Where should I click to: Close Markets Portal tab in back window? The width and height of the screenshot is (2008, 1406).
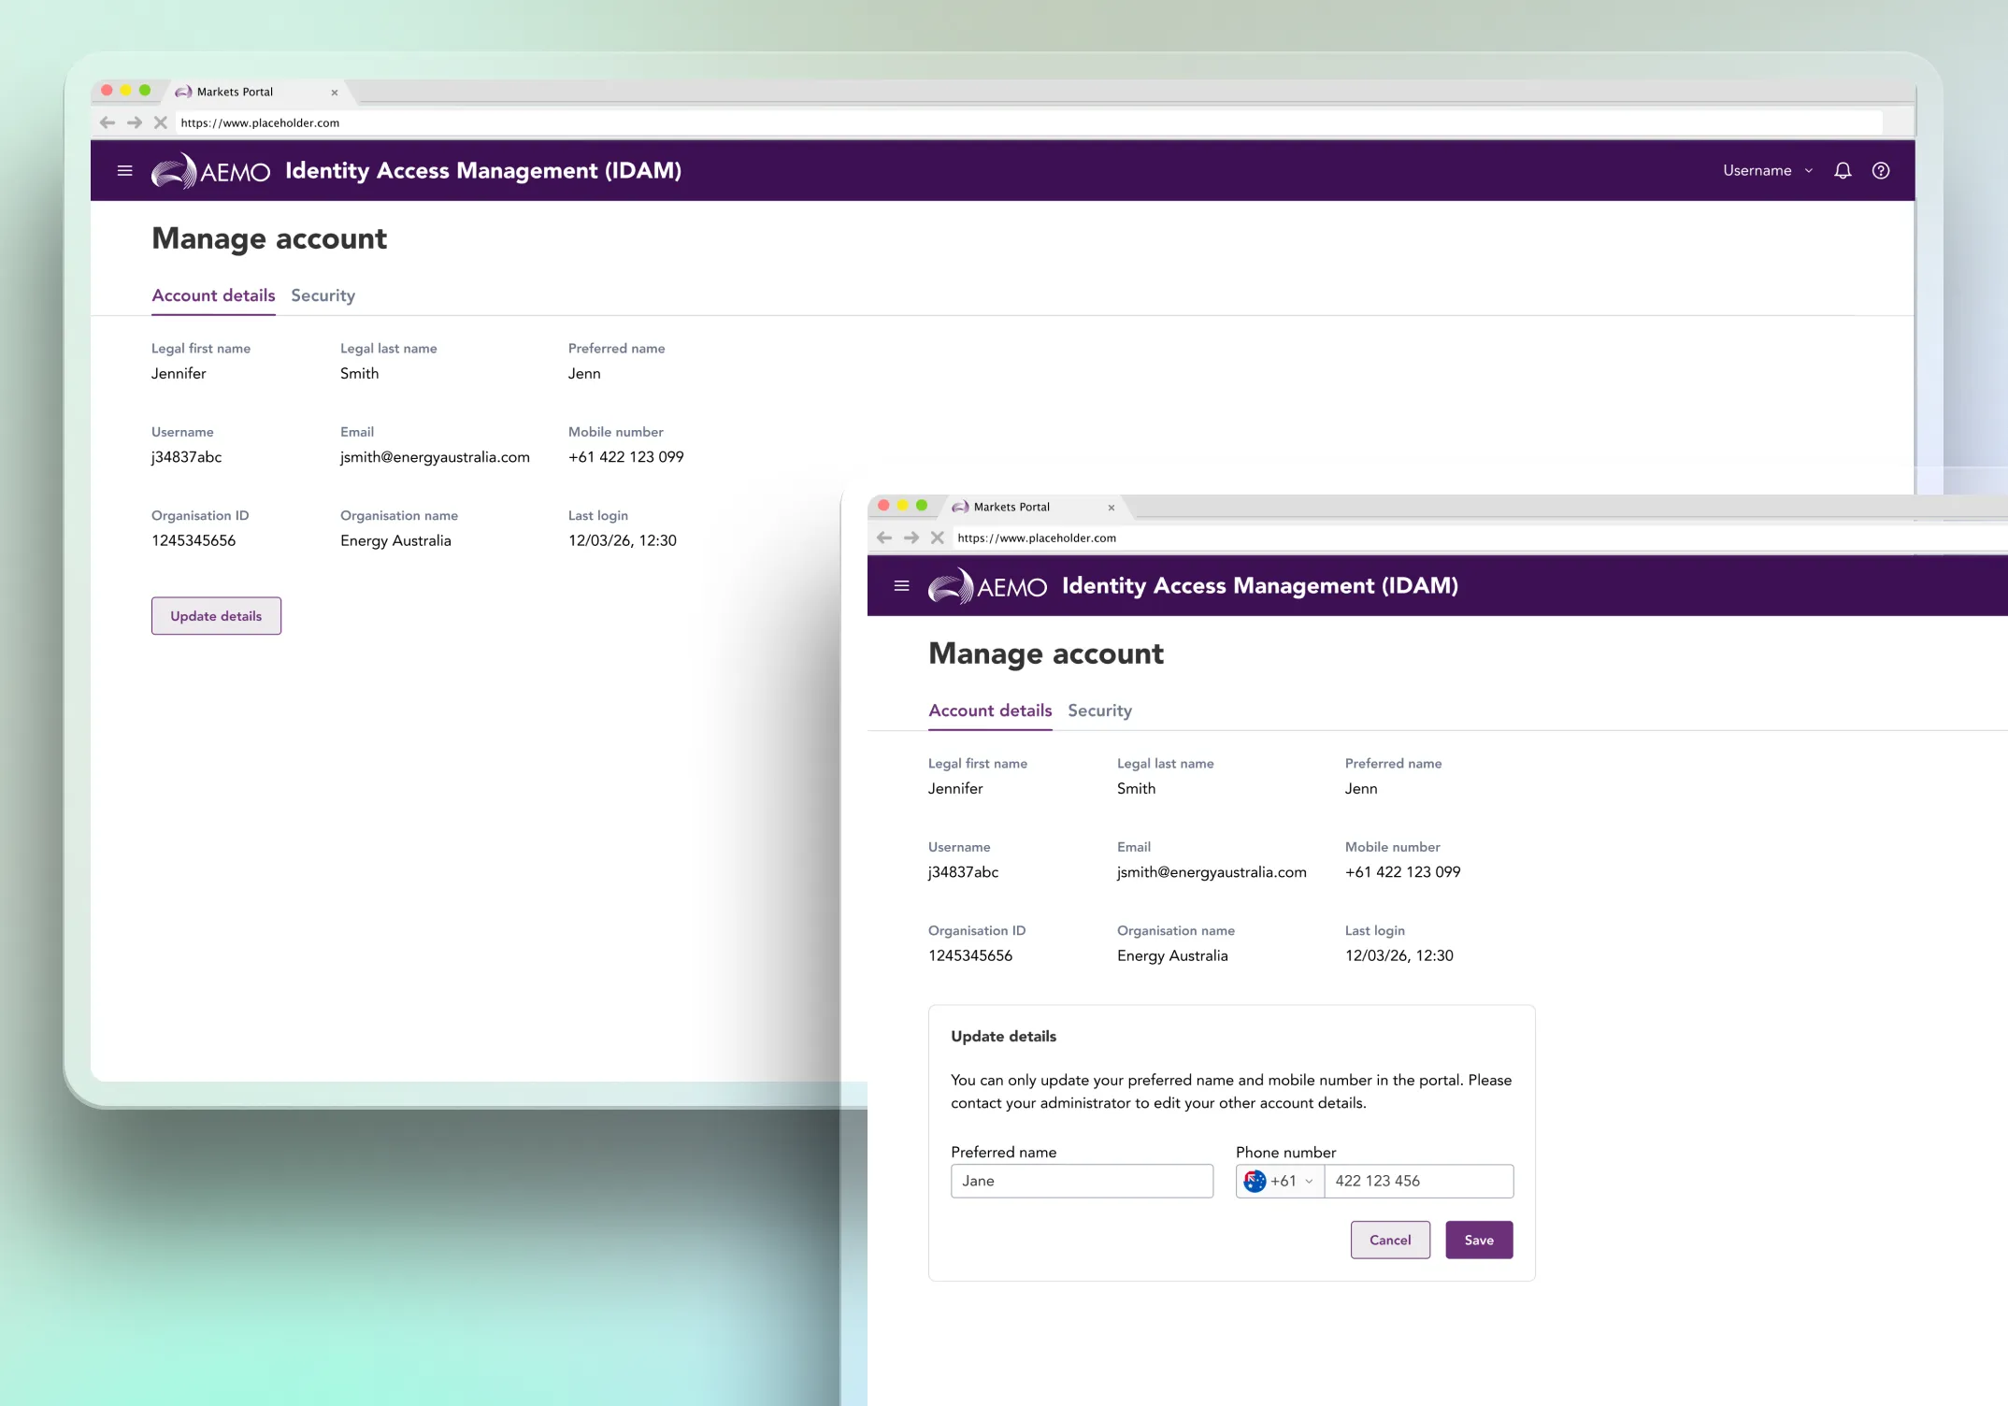point(335,93)
